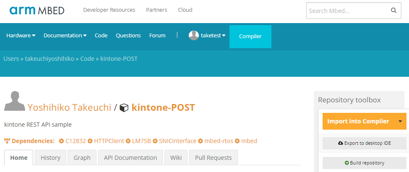Click Yoshihiko Takeuchi's profile silhouette image
Viewport: 409px width, 172px height.
click(15, 101)
